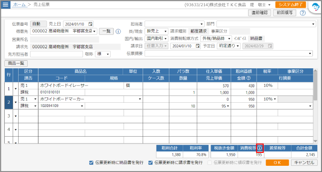The width and height of the screenshot is (322, 172).
Task: Click the 請求日 2024/01/10 date field
Action: point(186,46)
